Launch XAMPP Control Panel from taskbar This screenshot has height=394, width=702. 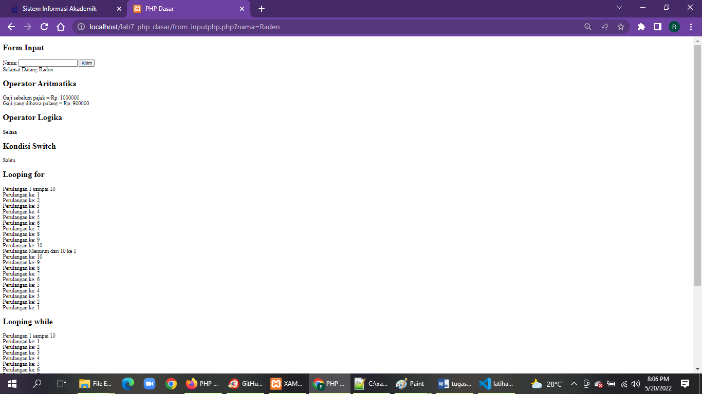287,383
